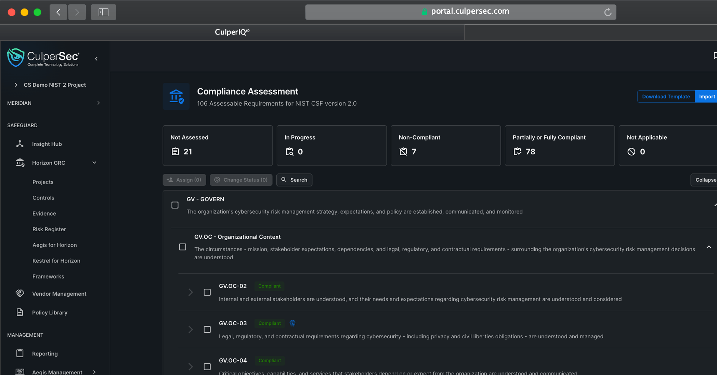Viewport: 717px width, 375px height.
Task: Click the Search button
Action: pos(294,180)
